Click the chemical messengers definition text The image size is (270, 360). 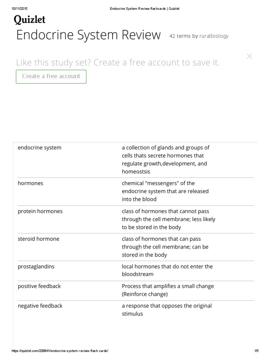pyautogui.click(x=165, y=191)
